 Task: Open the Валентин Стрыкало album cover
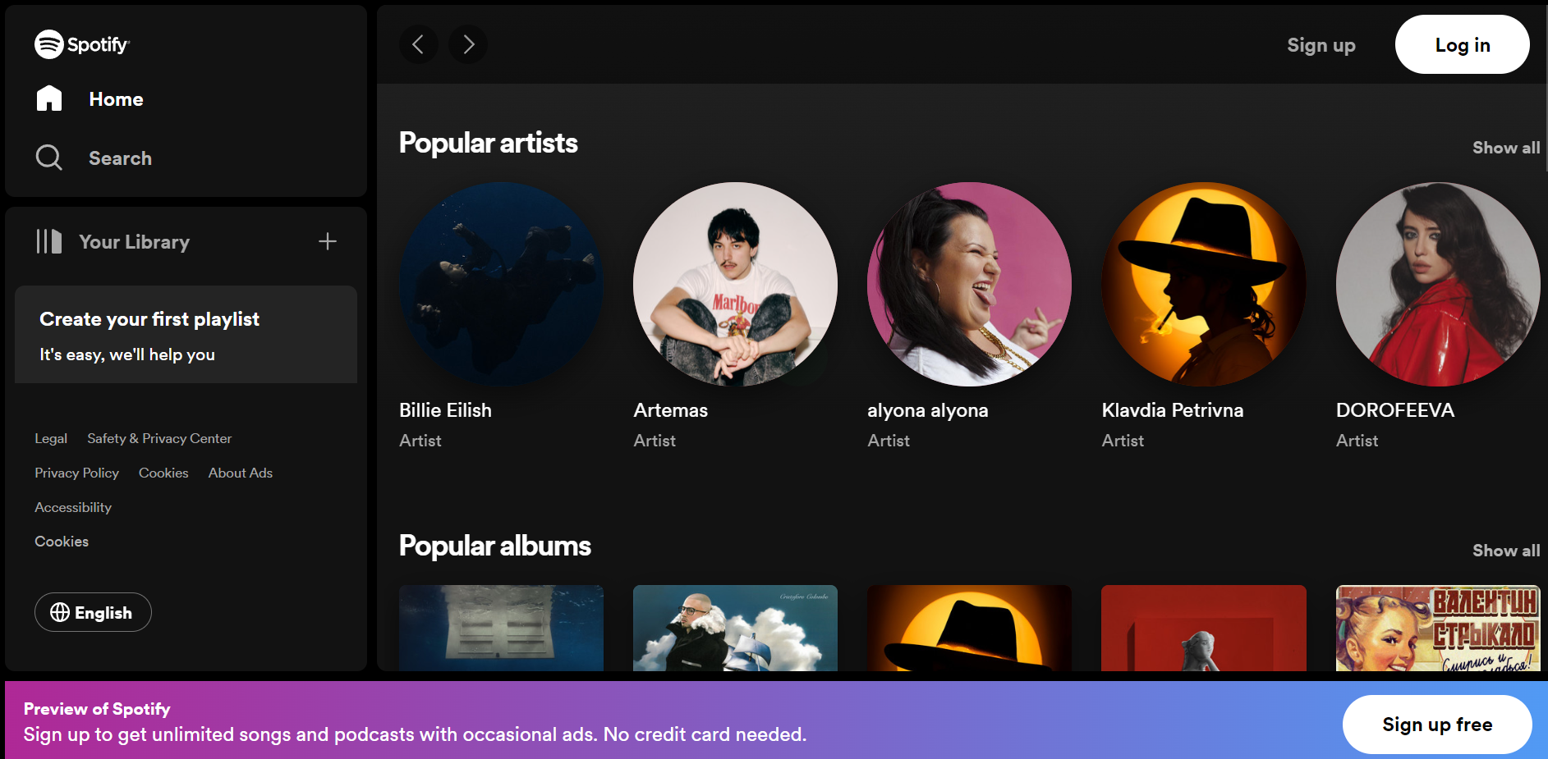point(1438,628)
